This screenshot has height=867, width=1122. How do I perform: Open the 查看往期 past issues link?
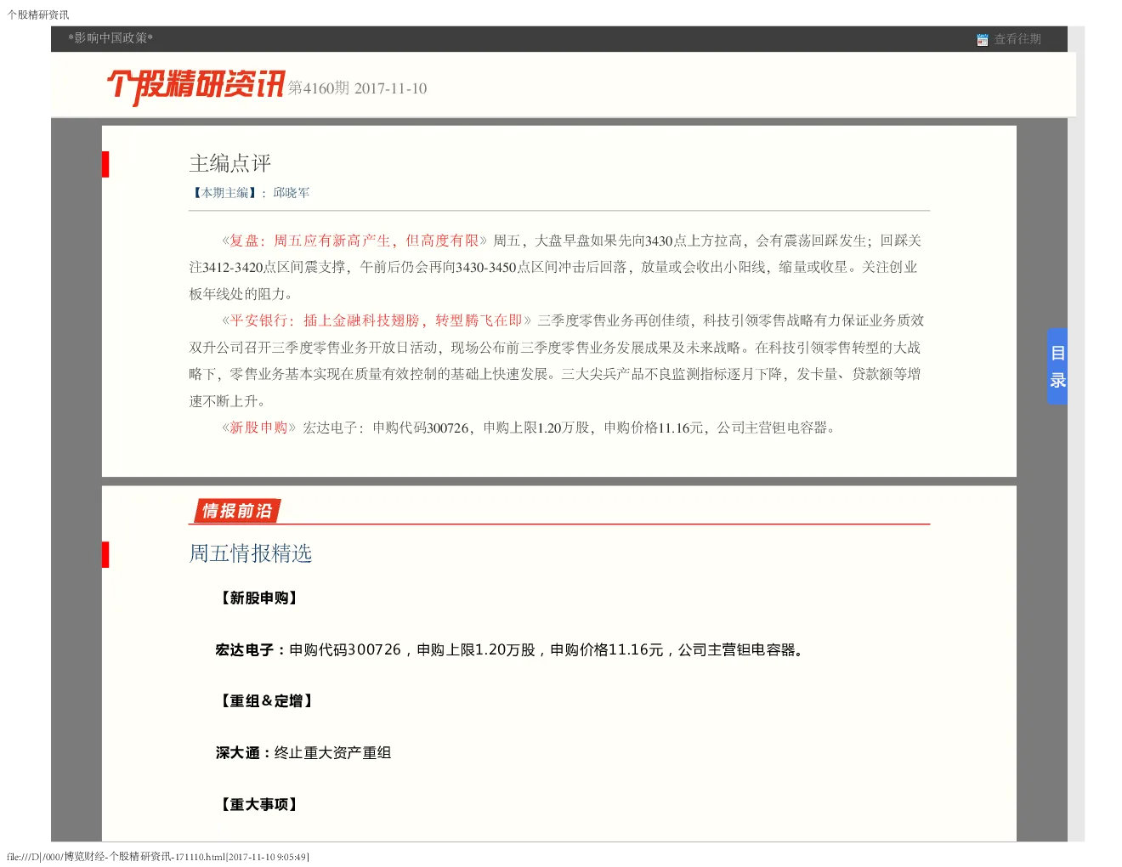pos(1017,39)
